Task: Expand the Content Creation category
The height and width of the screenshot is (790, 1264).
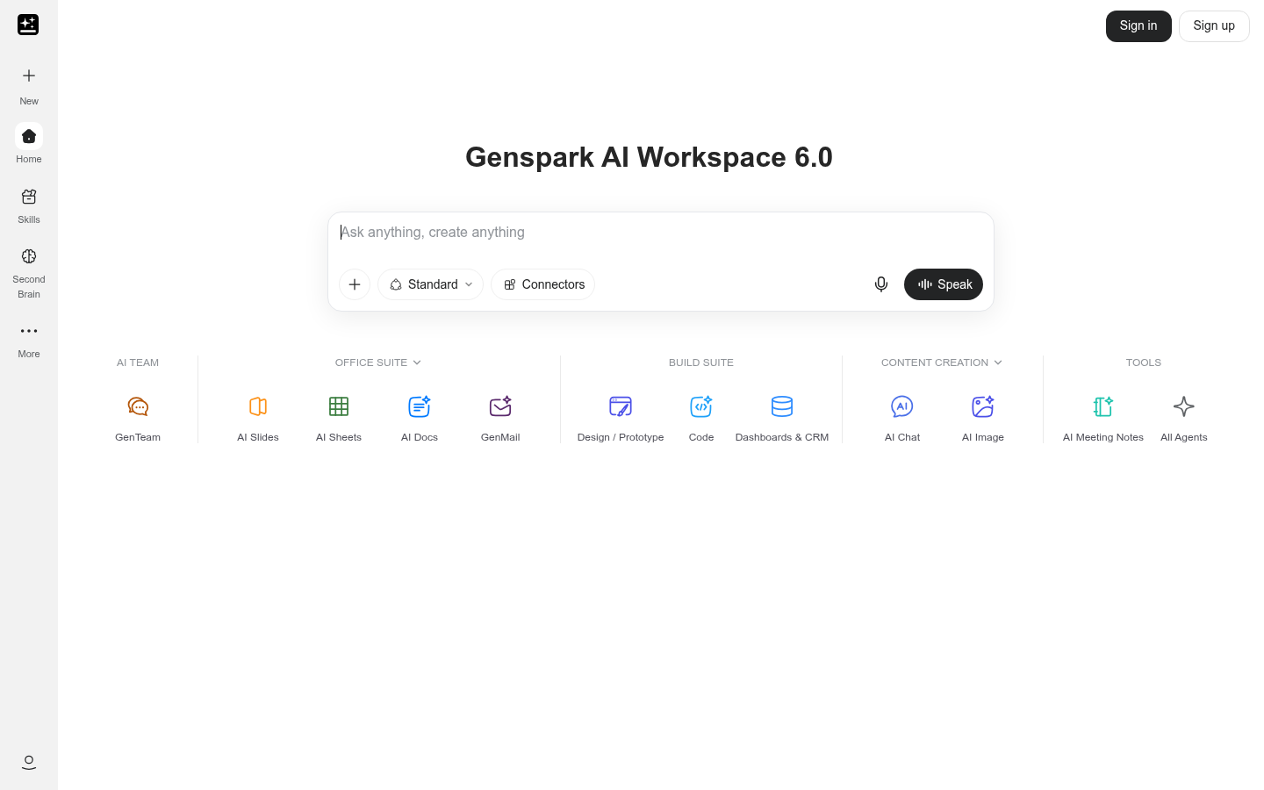Action: [x=942, y=363]
